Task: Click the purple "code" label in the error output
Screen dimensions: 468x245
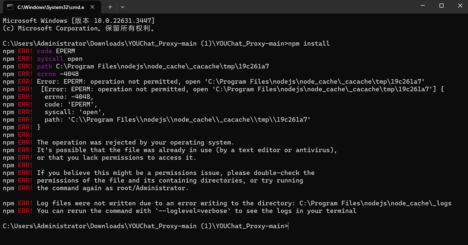Action: coord(44,51)
